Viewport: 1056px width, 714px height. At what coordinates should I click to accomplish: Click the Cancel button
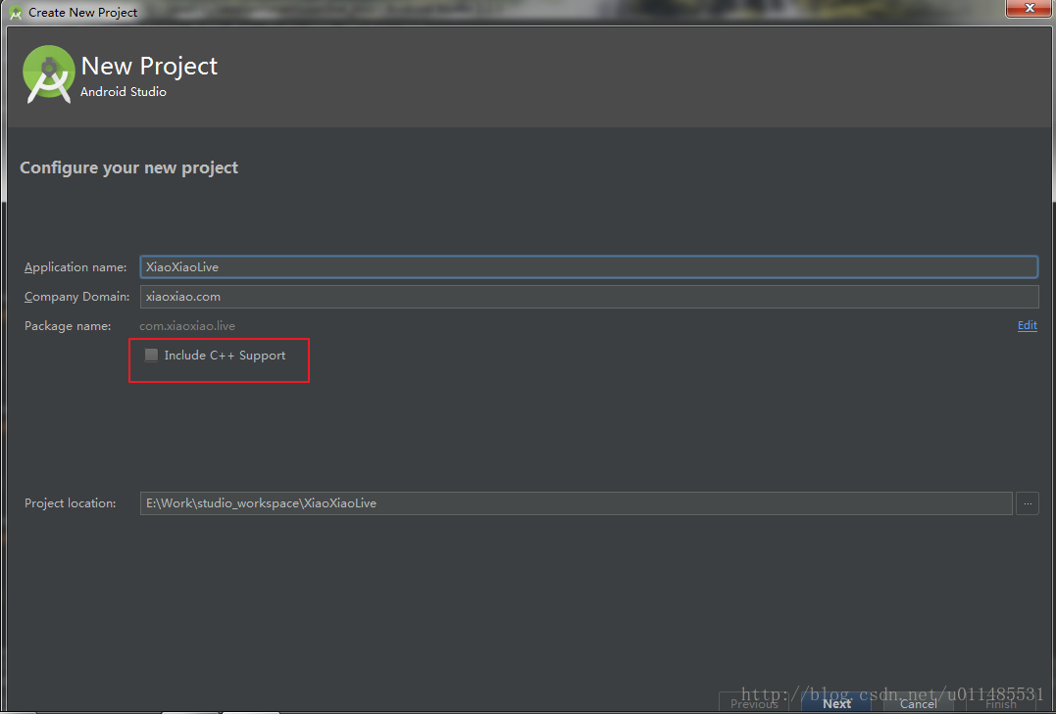pyautogui.click(x=918, y=704)
